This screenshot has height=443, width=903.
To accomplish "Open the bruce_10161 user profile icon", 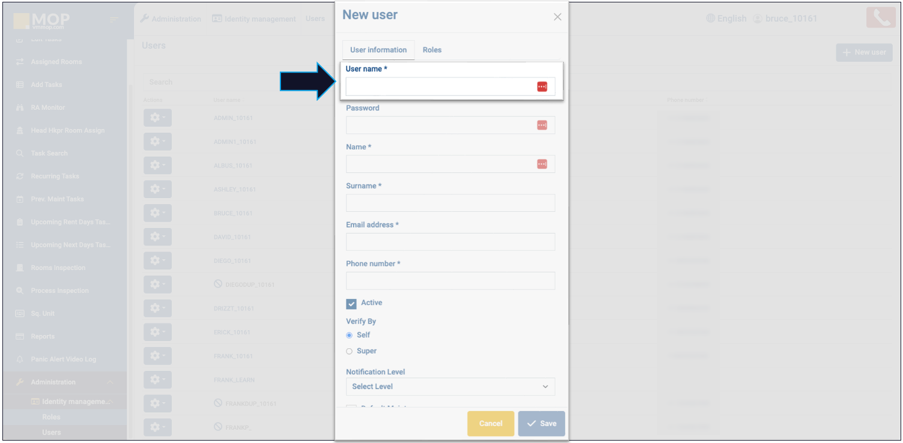I will tap(757, 19).
